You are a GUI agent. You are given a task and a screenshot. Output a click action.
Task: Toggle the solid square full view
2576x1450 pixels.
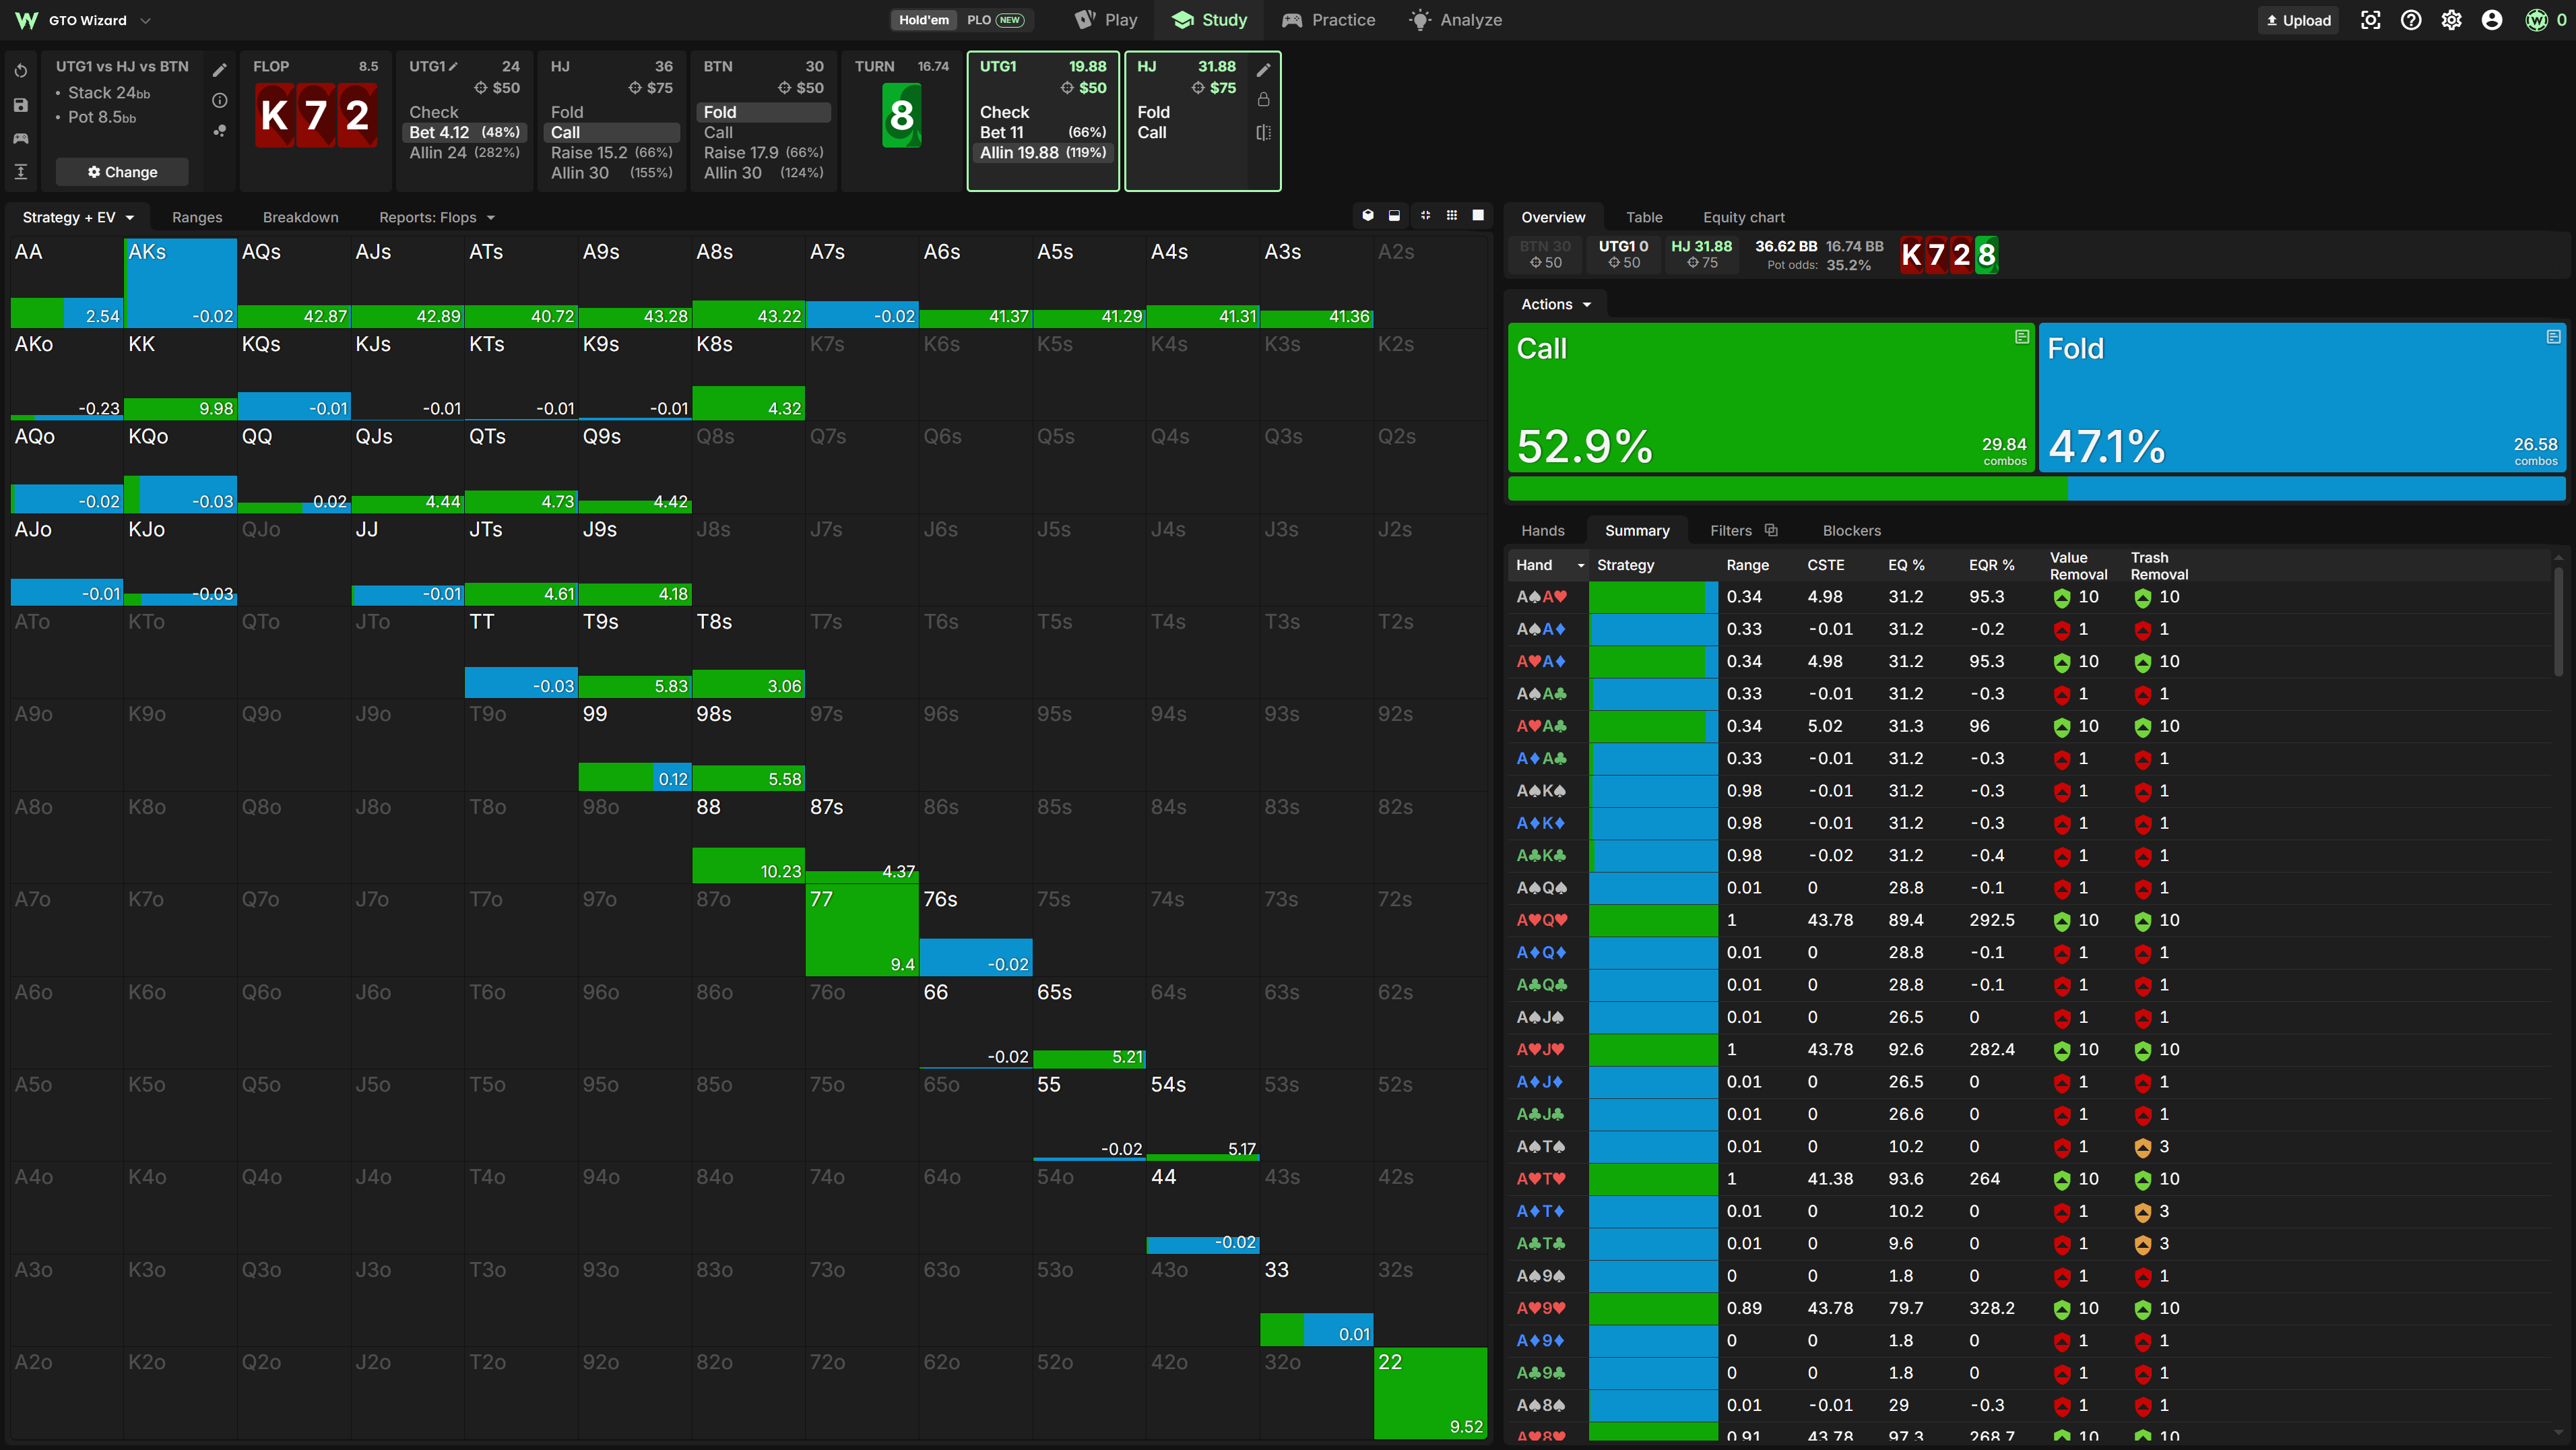coord(1478,215)
